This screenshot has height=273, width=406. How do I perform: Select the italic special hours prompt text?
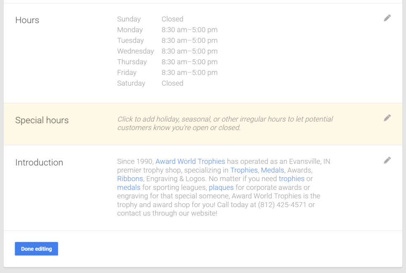coord(225,123)
